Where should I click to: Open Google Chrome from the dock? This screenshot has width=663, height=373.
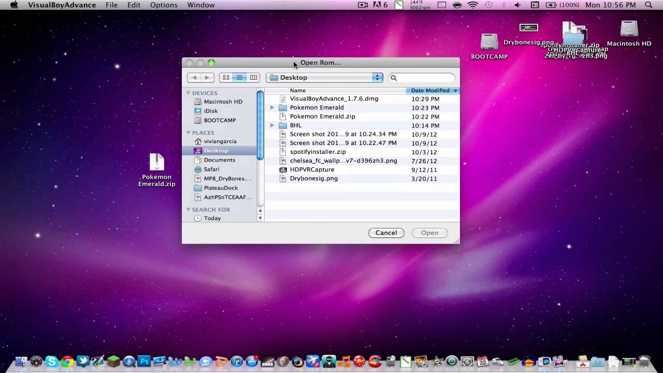pos(67,362)
